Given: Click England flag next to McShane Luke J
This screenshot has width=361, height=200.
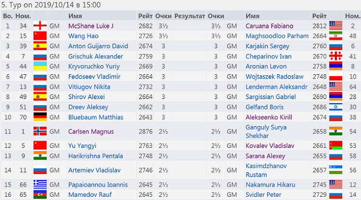Looking at the screenshot, I should coord(40,26).
